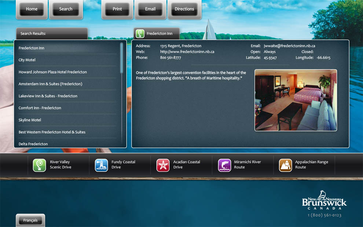Open the Search page
Screen dimensions: 363x227
pyautogui.click(x=66, y=9)
